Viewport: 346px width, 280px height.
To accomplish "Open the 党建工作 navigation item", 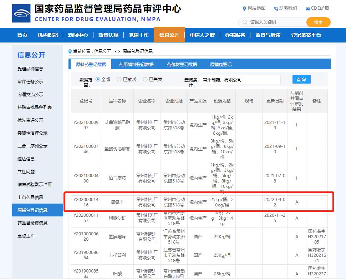I will tap(139, 35).
